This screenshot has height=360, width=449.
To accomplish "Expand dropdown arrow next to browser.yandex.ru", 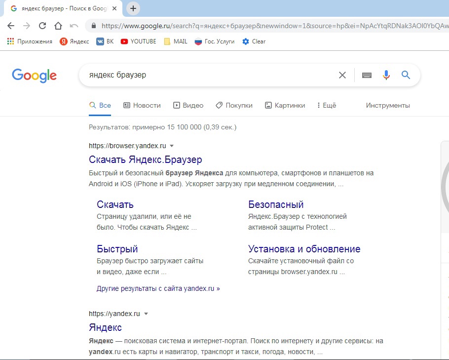I will (x=172, y=146).
